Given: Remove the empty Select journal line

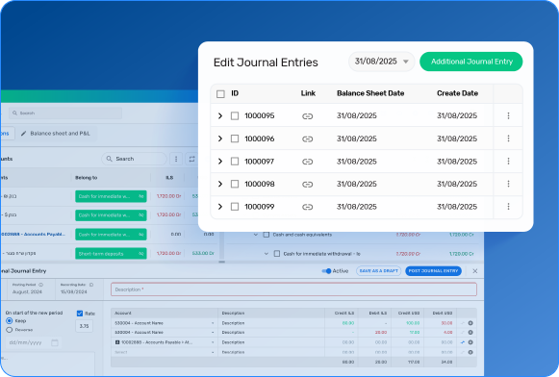Looking at the screenshot, I should (x=470, y=352).
